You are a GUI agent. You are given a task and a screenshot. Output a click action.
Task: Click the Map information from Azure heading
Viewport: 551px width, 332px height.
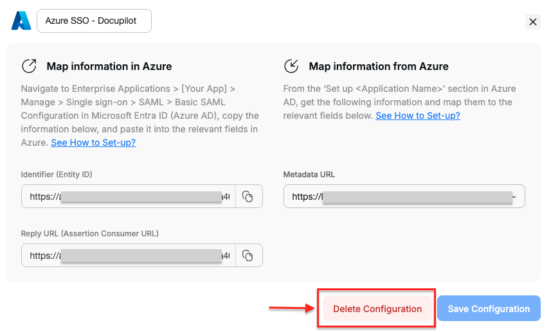pos(379,66)
